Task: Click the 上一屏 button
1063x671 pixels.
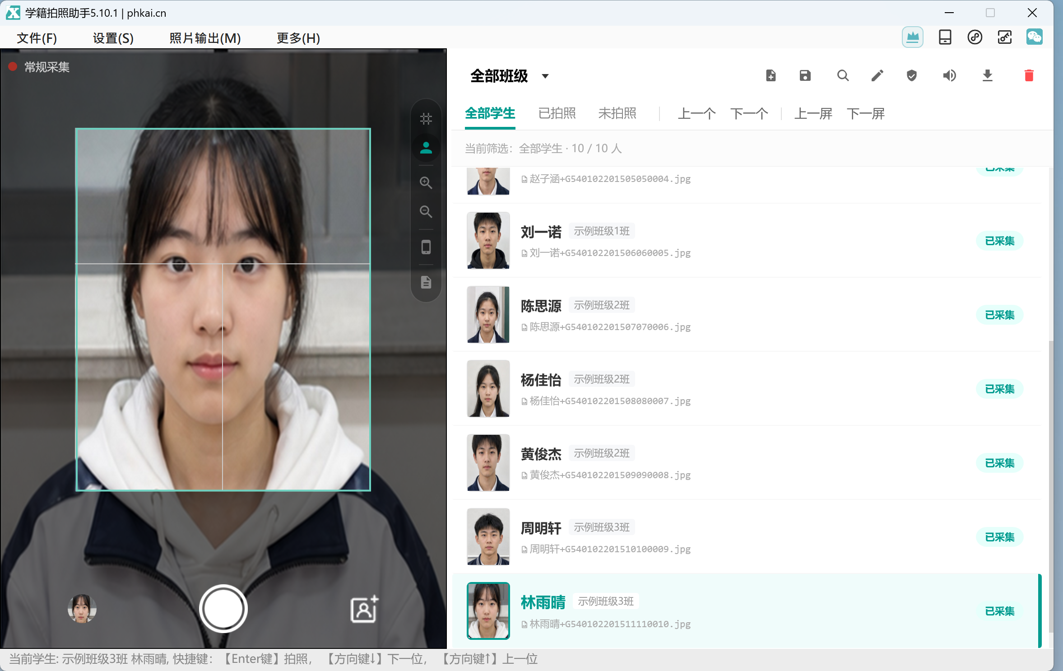Action: tap(813, 113)
